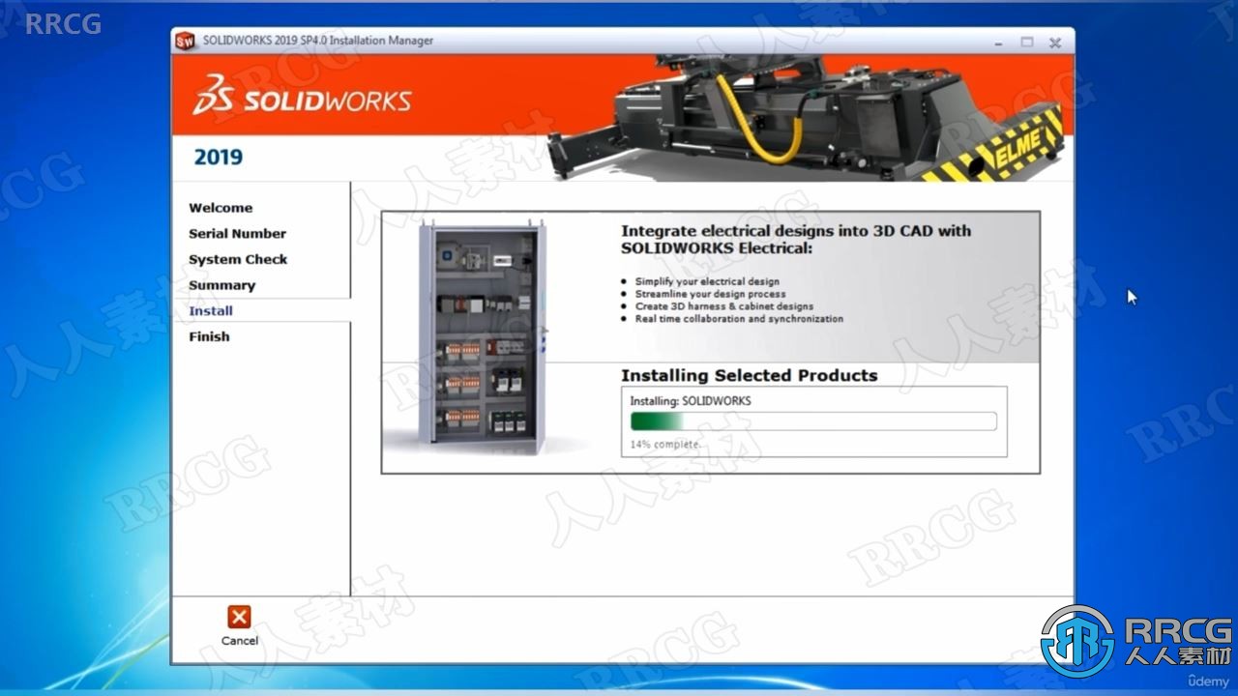Select the Finish step
1238x696 pixels.
(209, 336)
